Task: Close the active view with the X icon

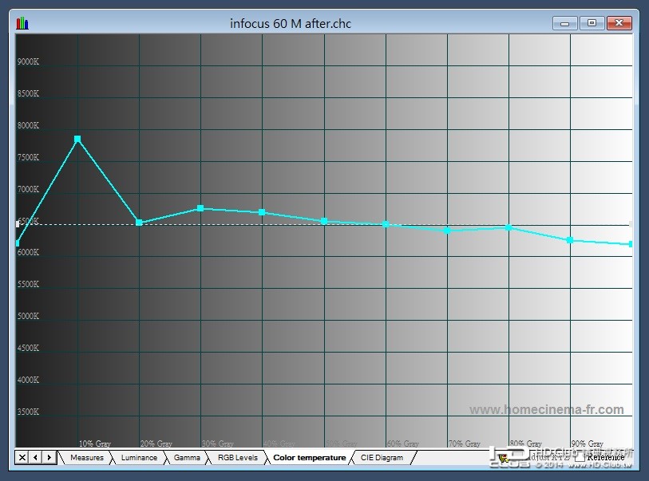Action: point(22,457)
